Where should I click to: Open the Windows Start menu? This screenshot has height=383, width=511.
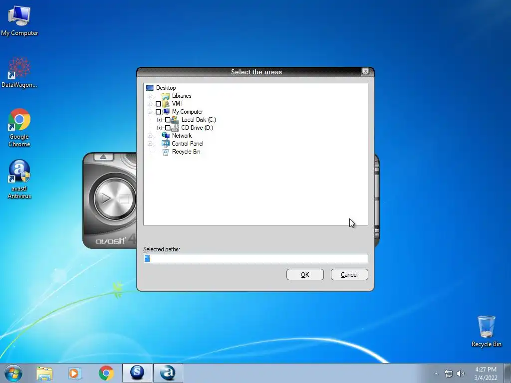coord(13,373)
